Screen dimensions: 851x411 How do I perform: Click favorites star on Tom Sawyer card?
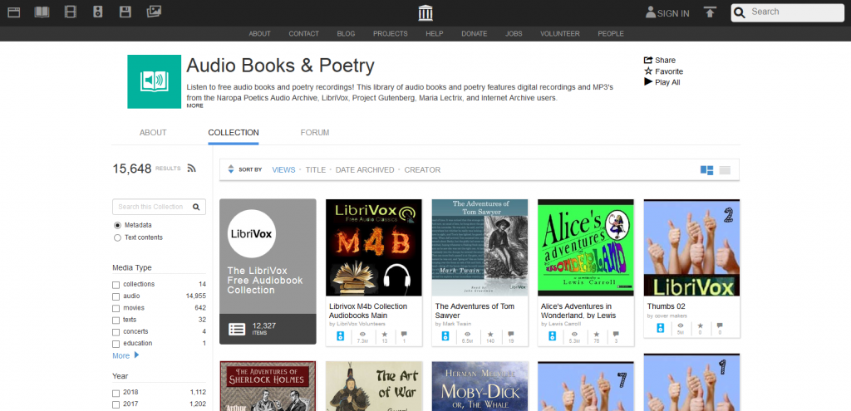[490, 335]
